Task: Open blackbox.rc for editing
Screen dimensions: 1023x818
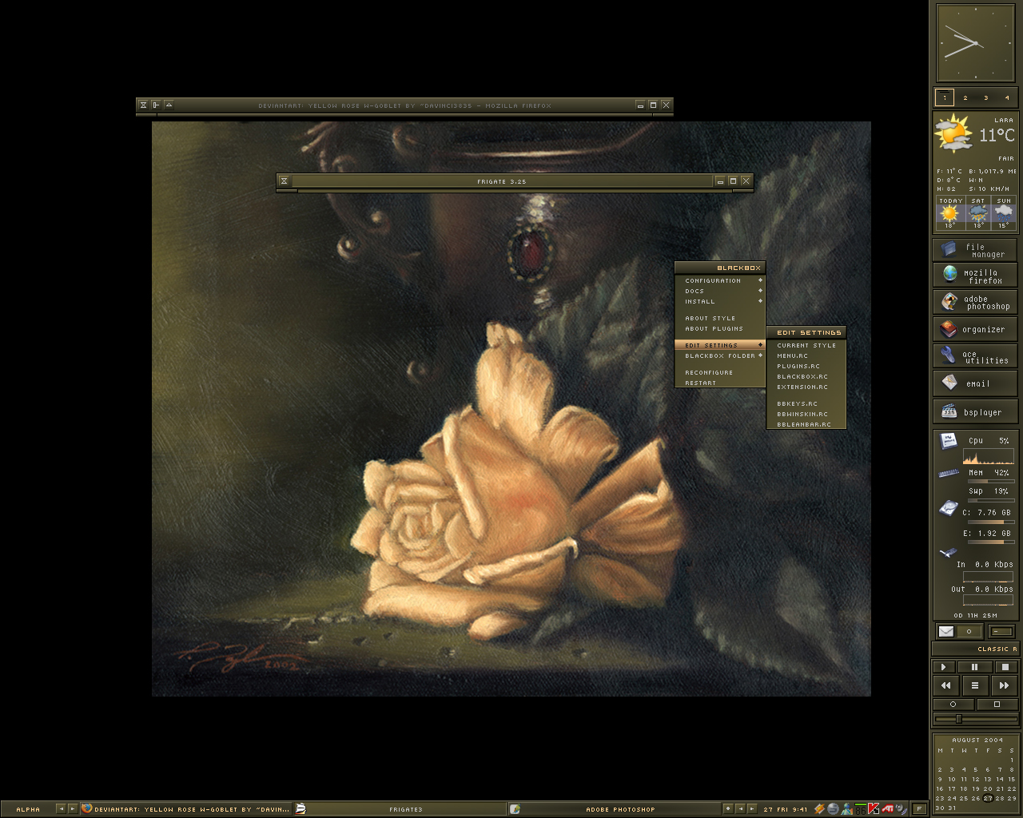Action: [x=806, y=376]
